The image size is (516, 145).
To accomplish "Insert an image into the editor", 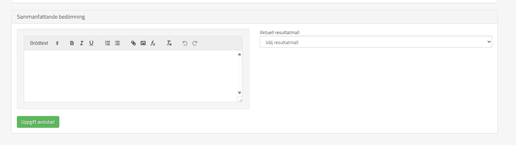I will pos(143,43).
